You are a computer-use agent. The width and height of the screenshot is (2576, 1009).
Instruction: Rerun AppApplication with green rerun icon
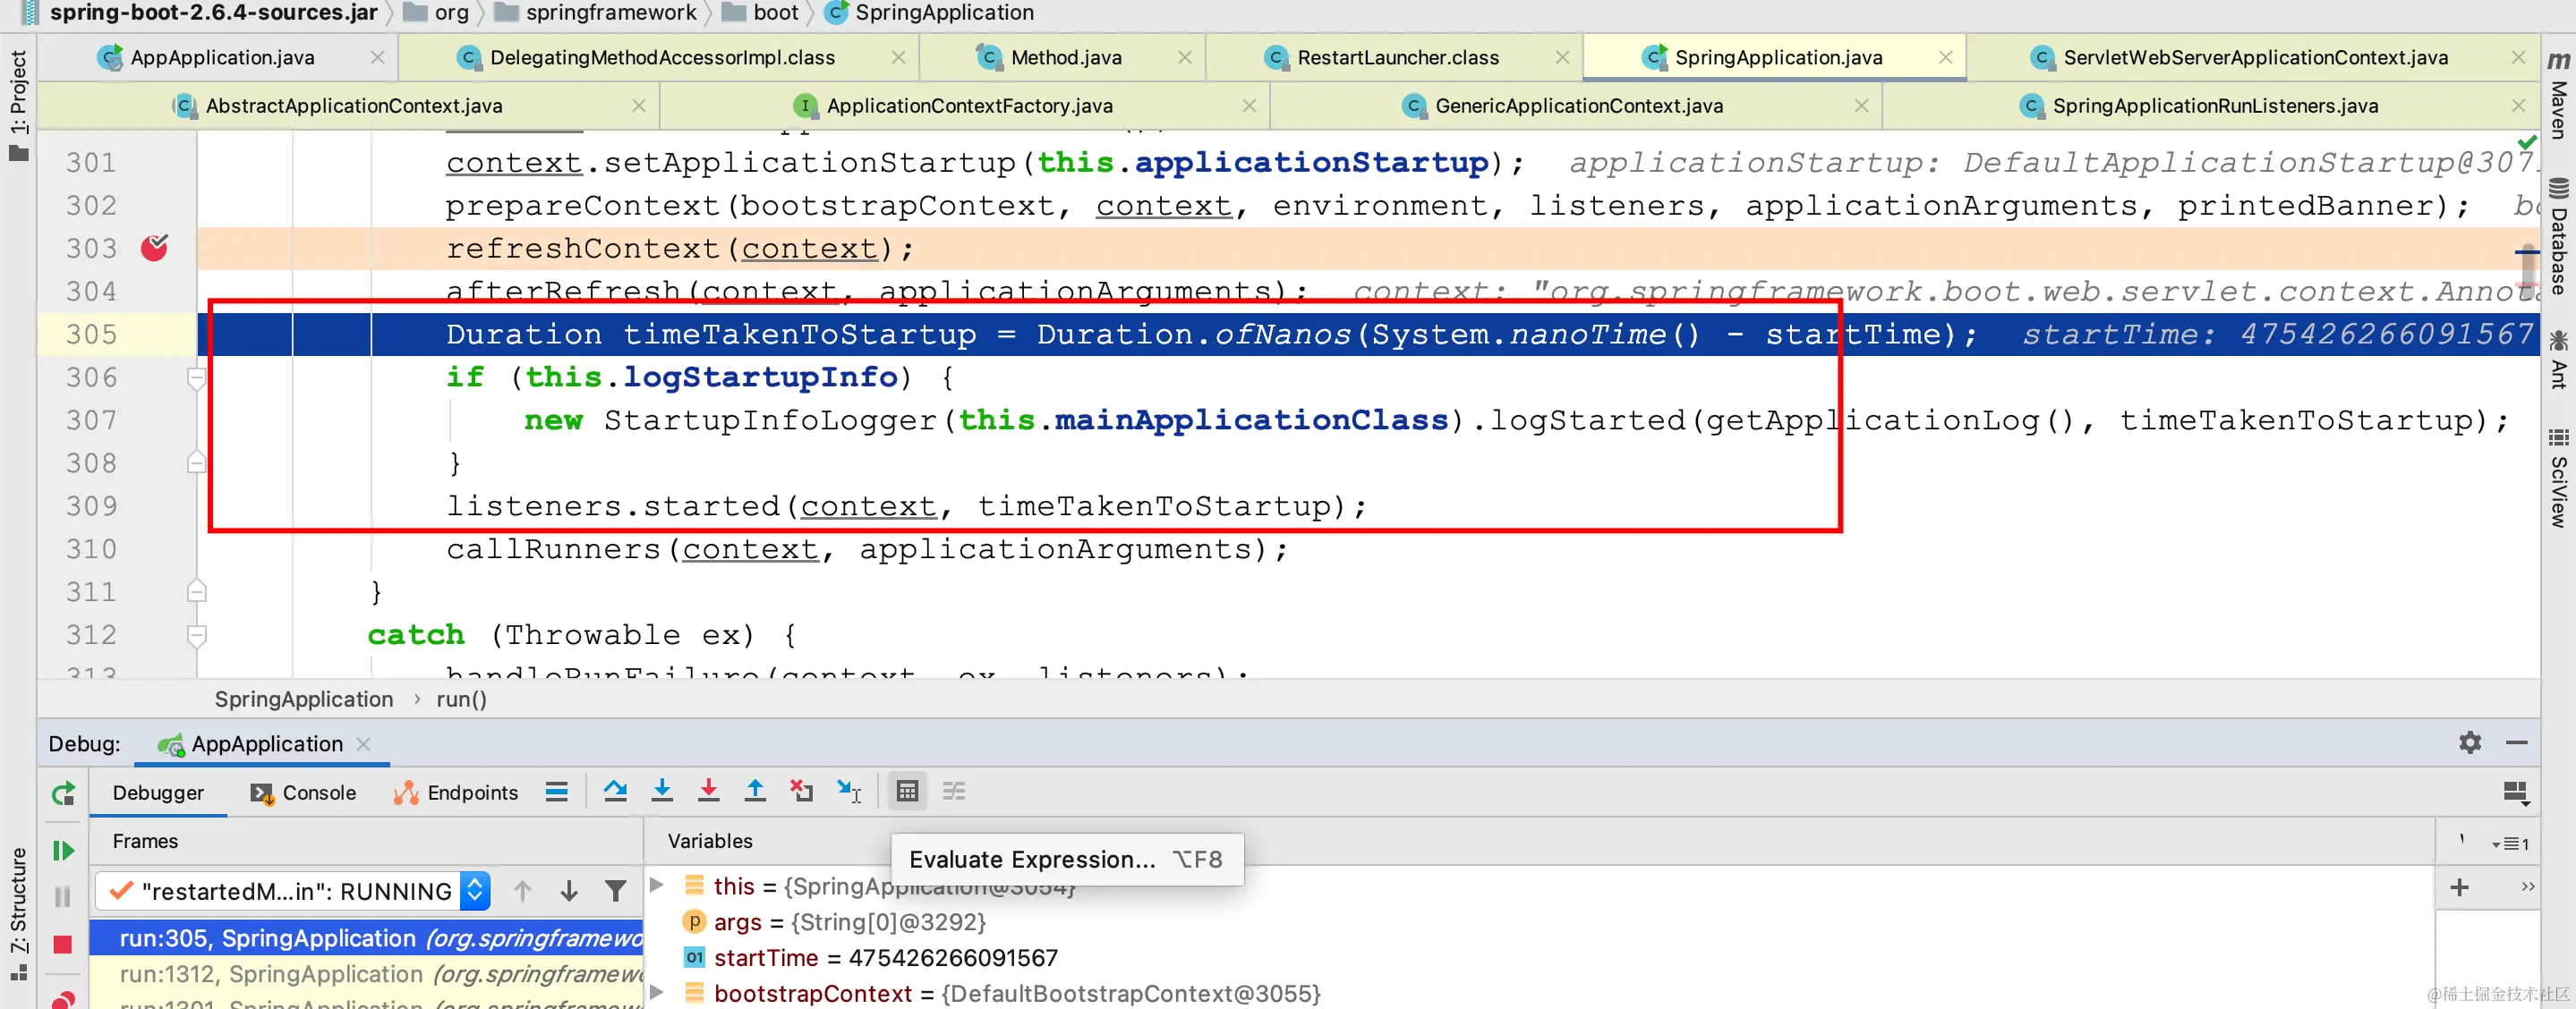point(63,794)
